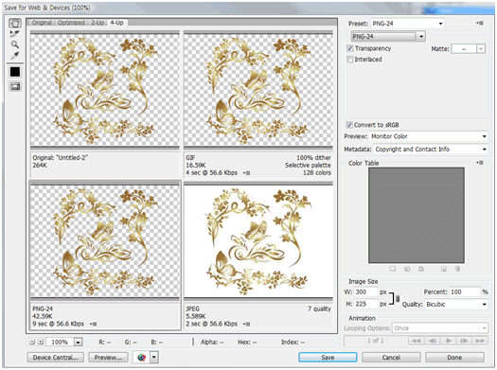Click the Save button
497x370 pixels.
pos(328,358)
